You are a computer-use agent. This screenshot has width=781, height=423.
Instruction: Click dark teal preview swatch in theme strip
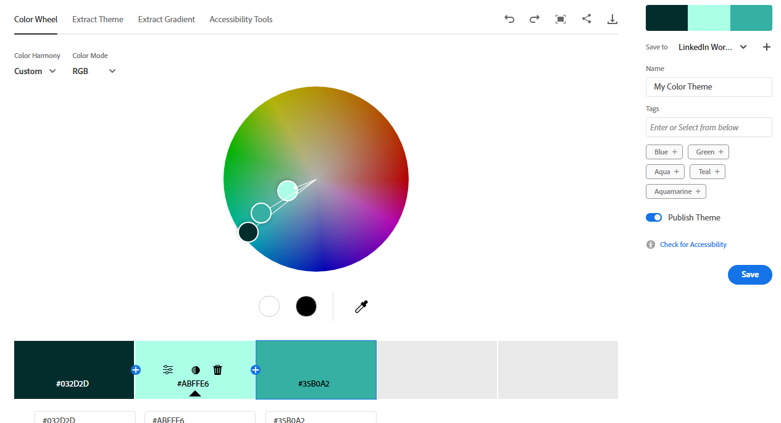tap(667, 18)
